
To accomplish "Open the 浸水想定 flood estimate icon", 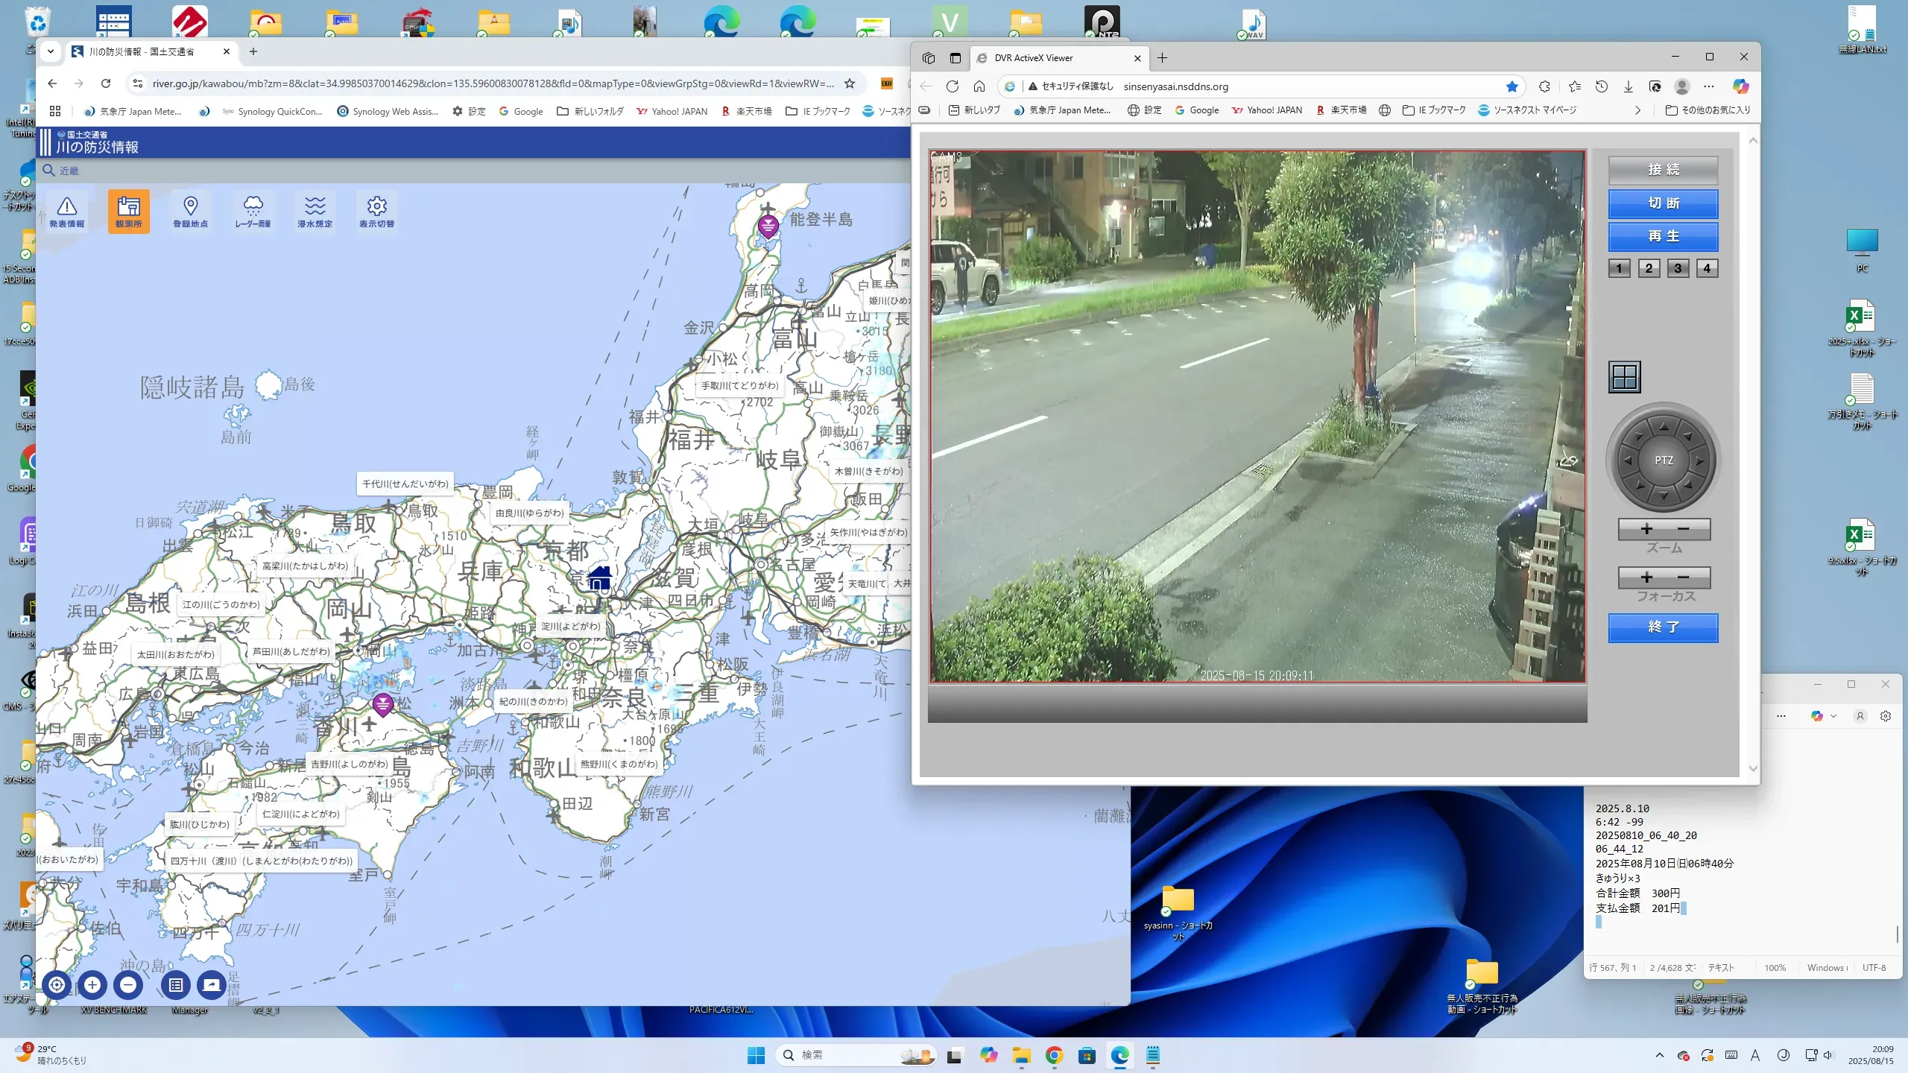I will (x=315, y=211).
